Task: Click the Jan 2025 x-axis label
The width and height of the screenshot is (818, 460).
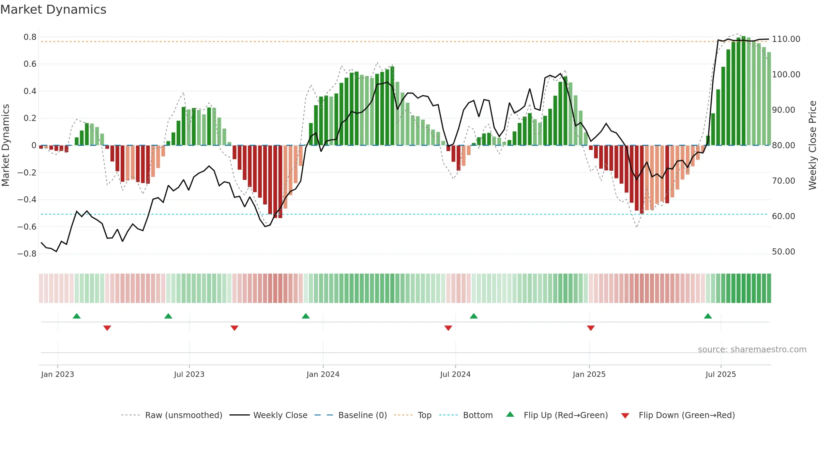Action: [x=589, y=374]
